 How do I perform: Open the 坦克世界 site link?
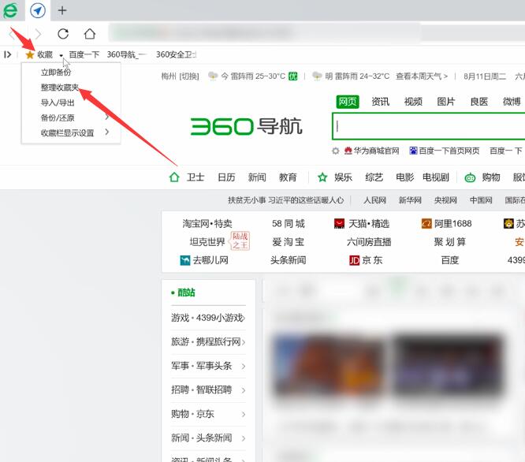coord(207,242)
